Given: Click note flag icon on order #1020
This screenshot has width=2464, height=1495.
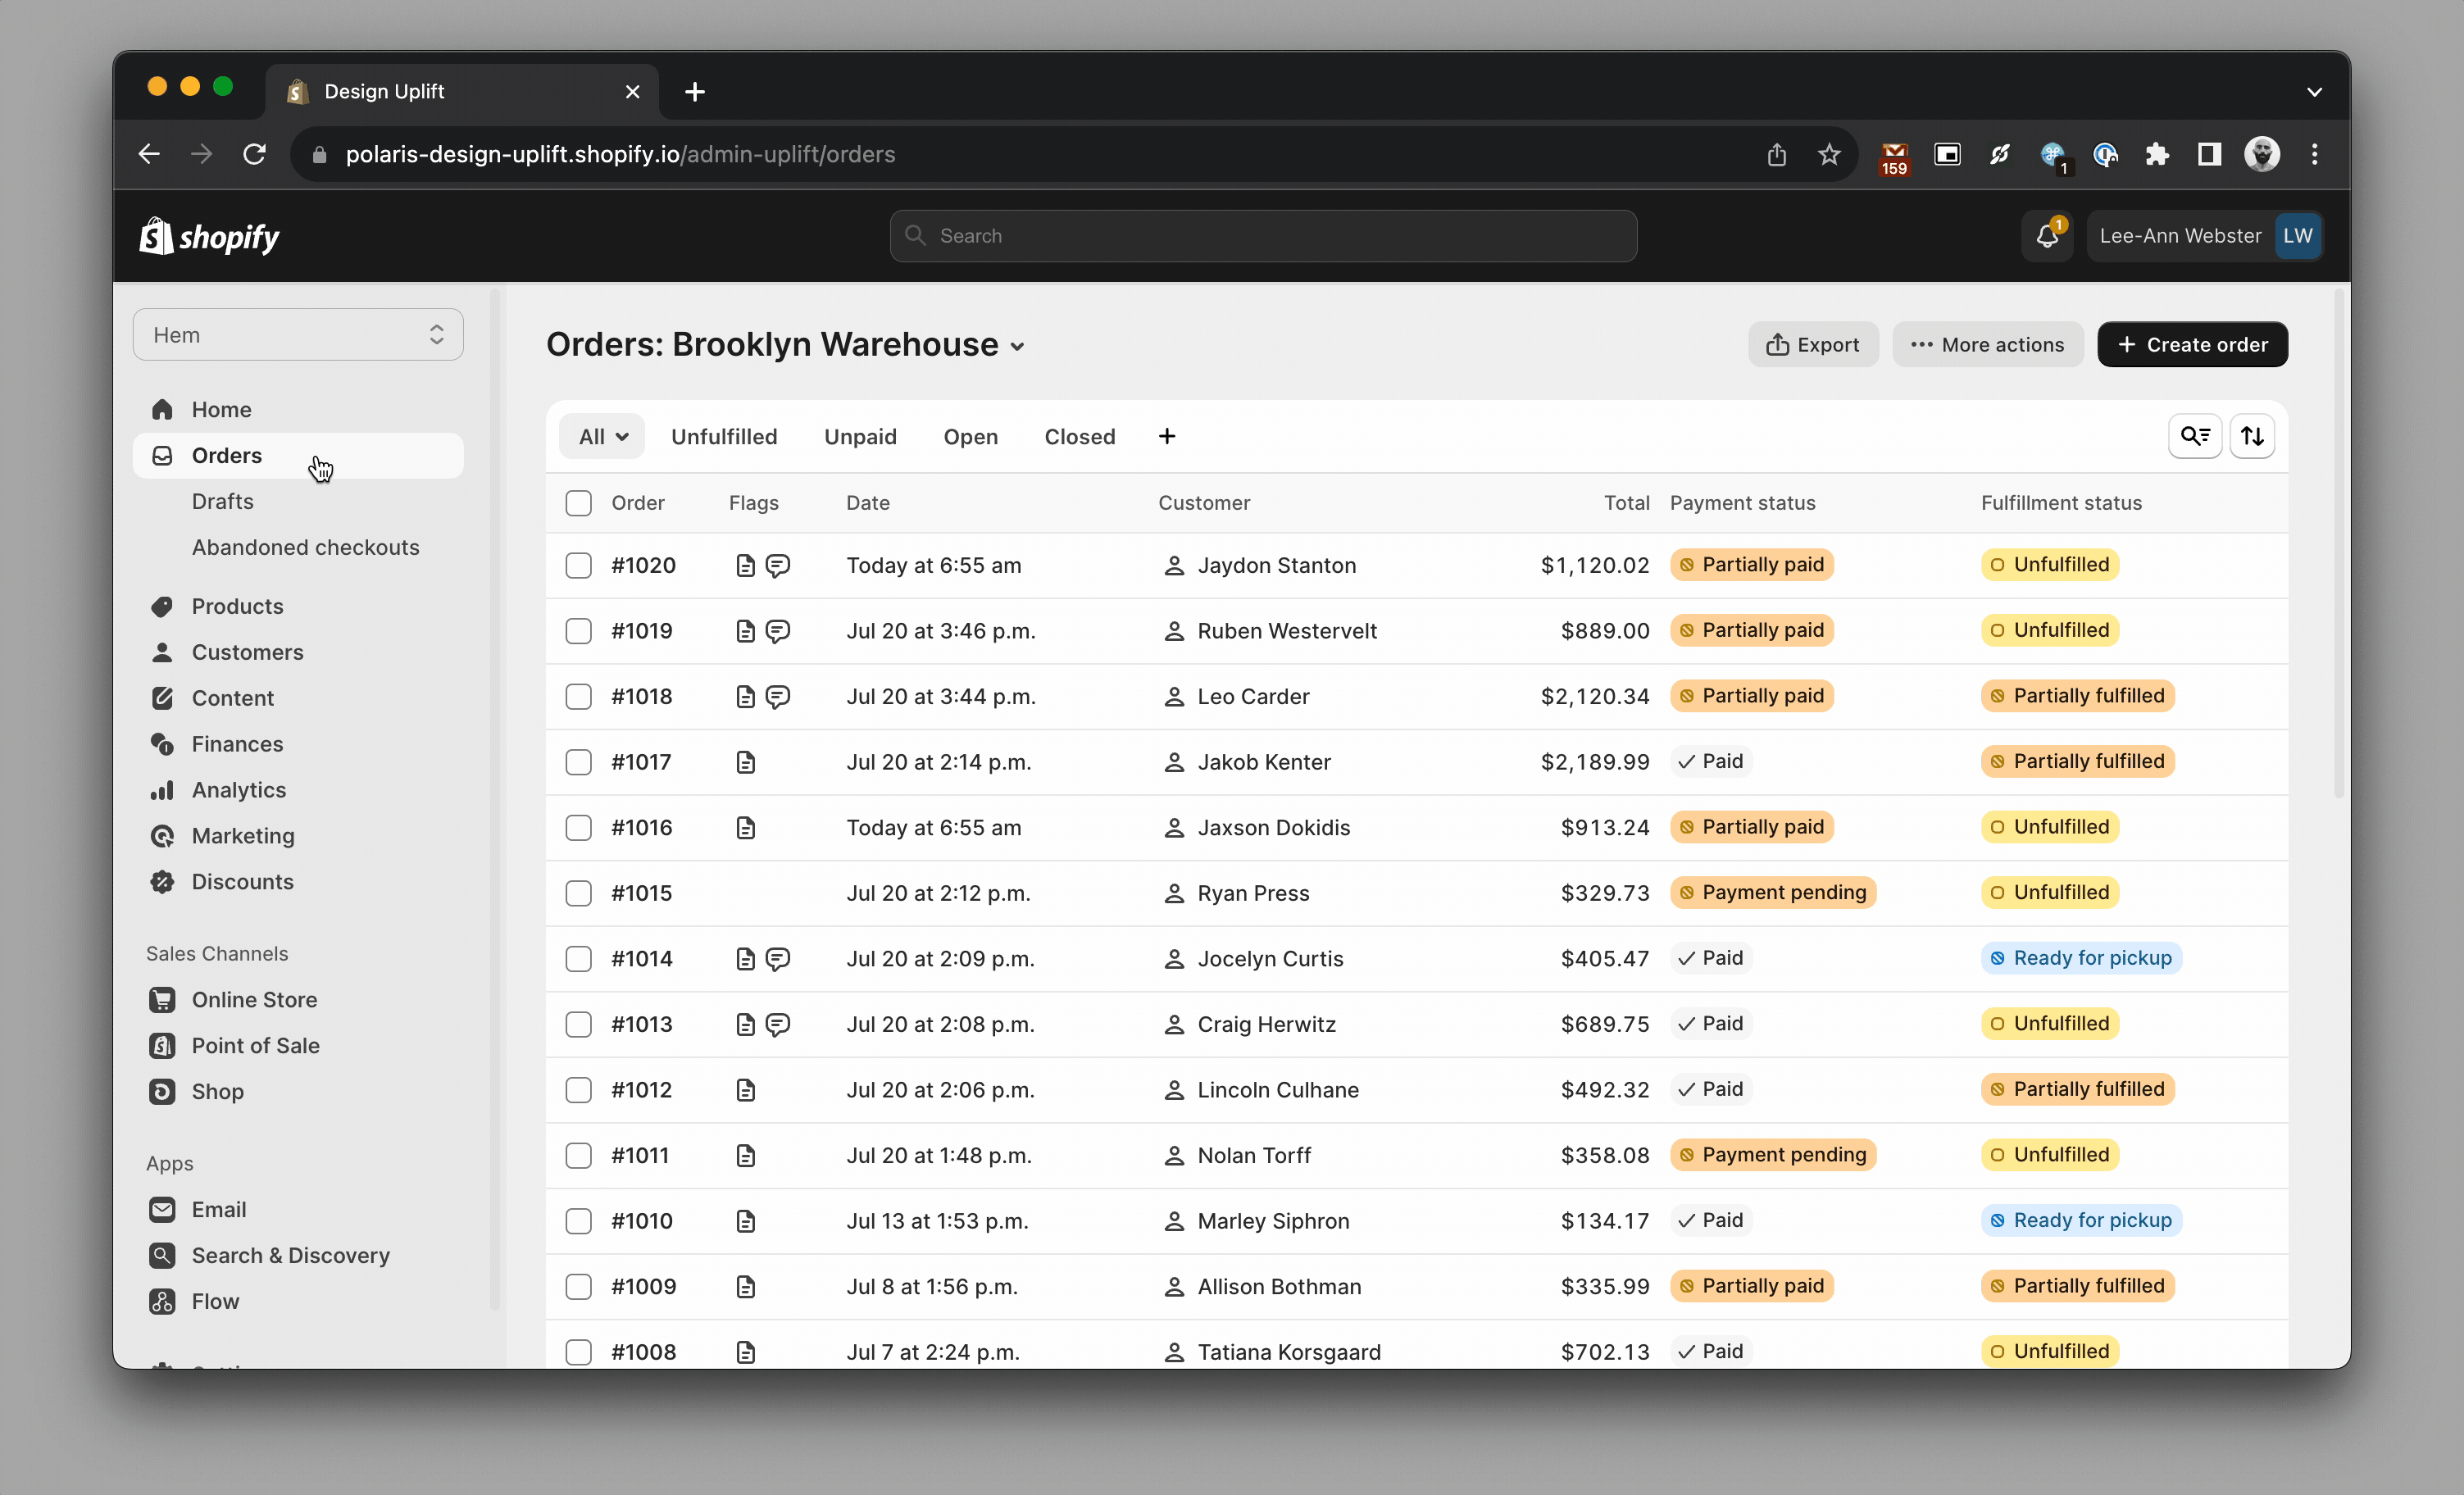Looking at the screenshot, I should click(745, 566).
